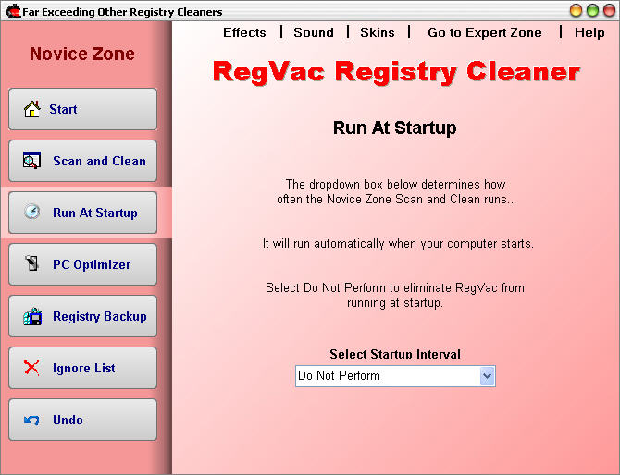Click the green maximize window button

592,10
